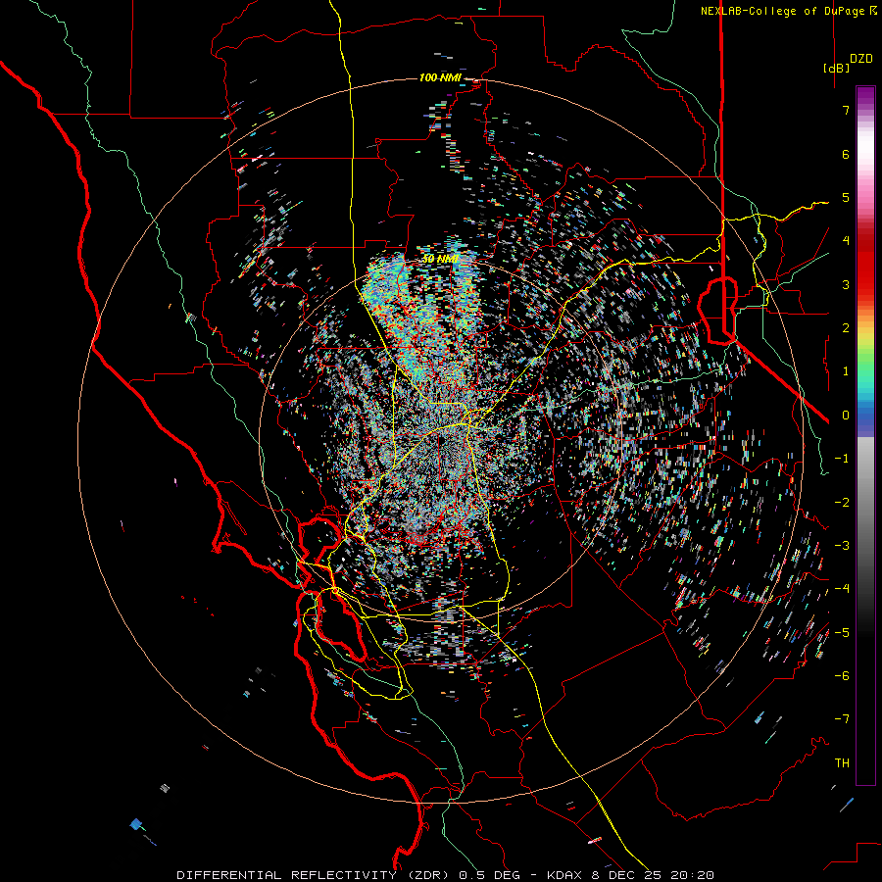
Task: Click the -2 value on the scale
Action: tap(842, 503)
